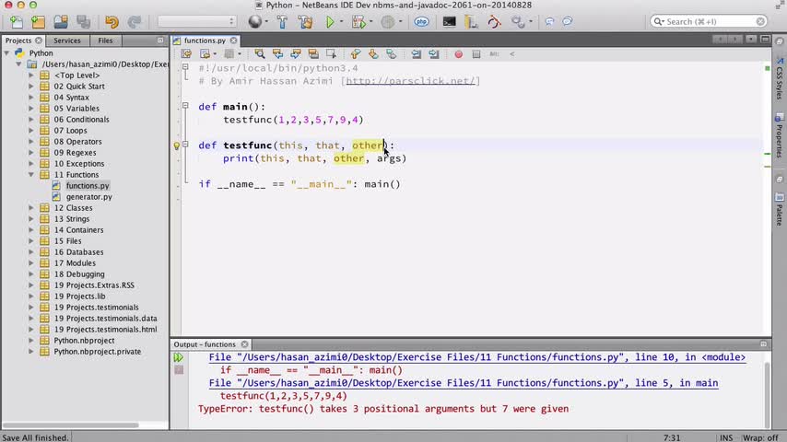Click the Shift Line Left editor icon
This screenshot has width=787, height=442.
(x=417, y=53)
